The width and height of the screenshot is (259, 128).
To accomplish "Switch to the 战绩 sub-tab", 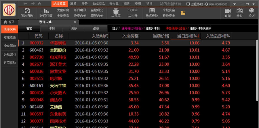I will pos(96,29).
